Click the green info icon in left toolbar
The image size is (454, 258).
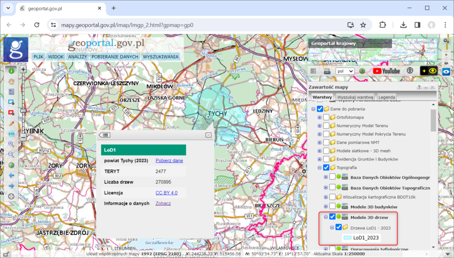[x=12, y=71]
